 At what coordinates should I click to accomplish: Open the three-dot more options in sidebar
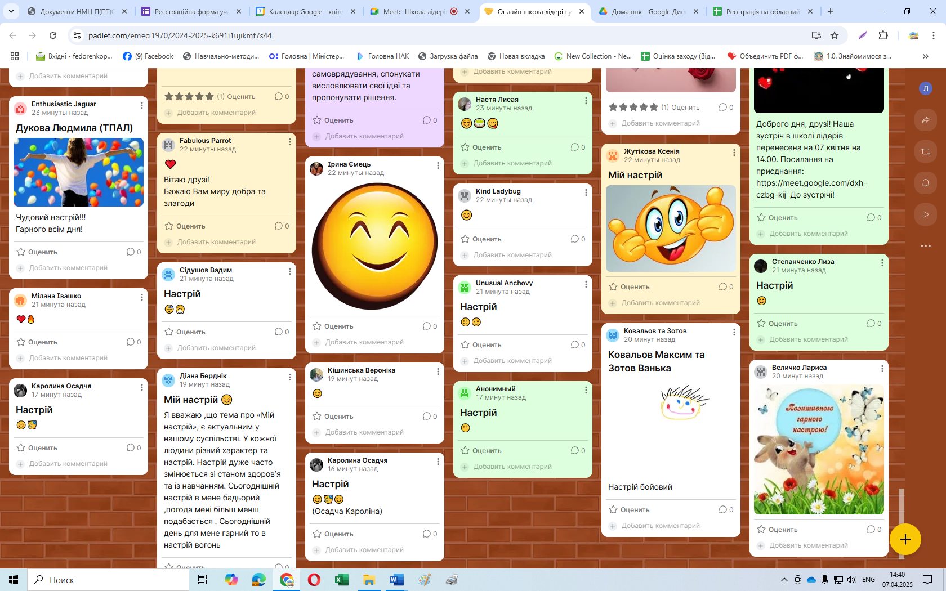click(x=925, y=246)
